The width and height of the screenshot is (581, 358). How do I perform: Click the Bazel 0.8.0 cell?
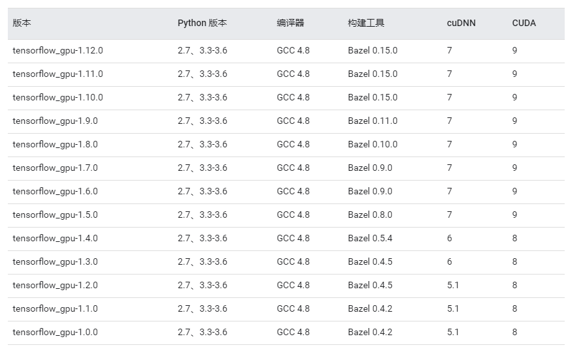click(370, 215)
